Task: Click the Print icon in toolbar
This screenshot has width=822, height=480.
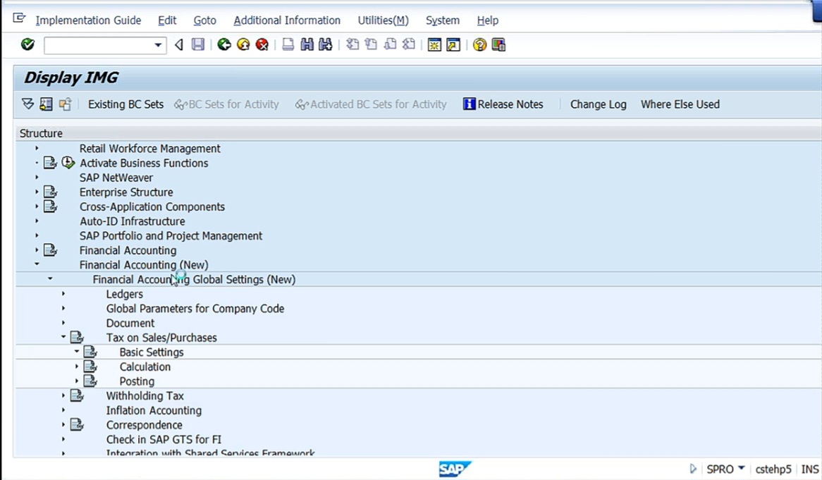Action: point(288,44)
